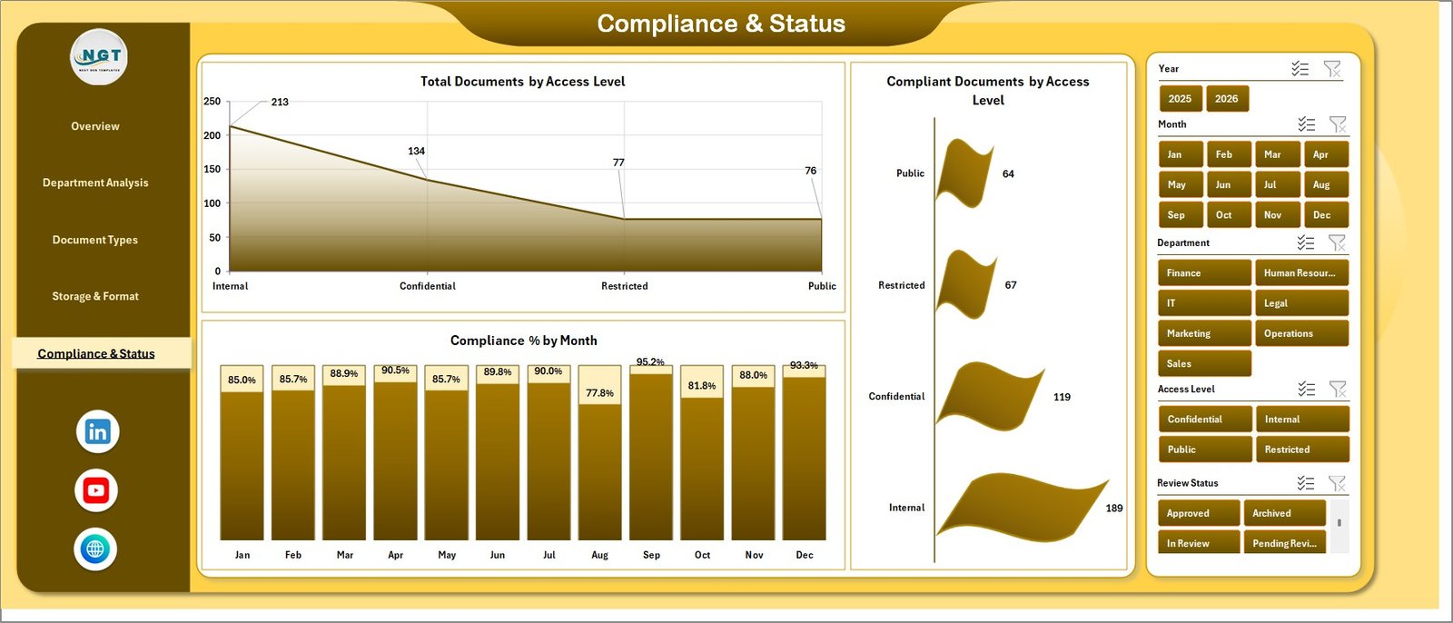This screenshot has width=1453, height=623.
Task: Go to the Overview page
Action: [x=95, y=126]
